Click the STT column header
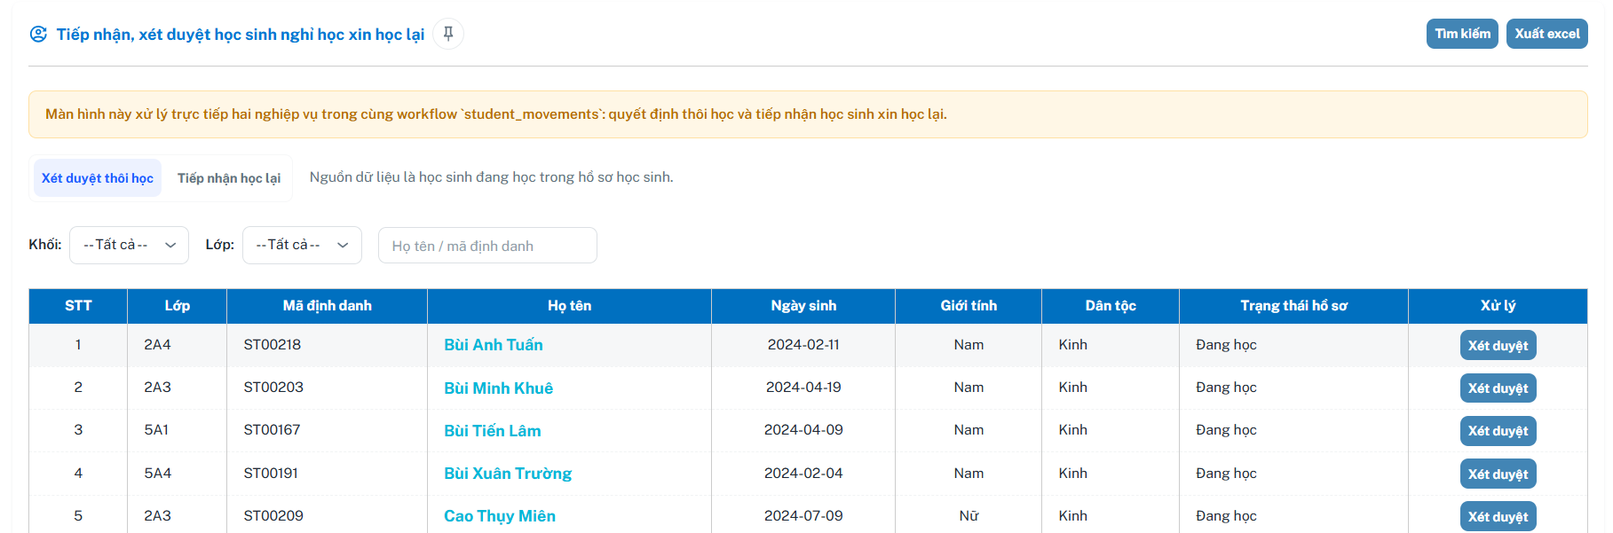This screenshot has width=1613, height=533. pyautogui.click(x=78, y=306)
